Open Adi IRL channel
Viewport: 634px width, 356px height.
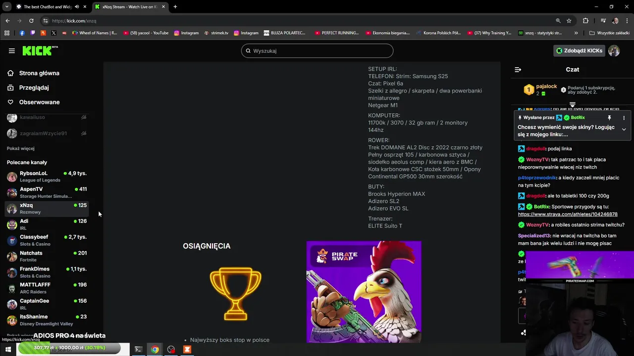(47, 224)
